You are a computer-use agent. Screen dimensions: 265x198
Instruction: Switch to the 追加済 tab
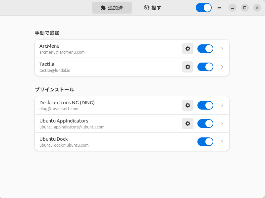112,8
